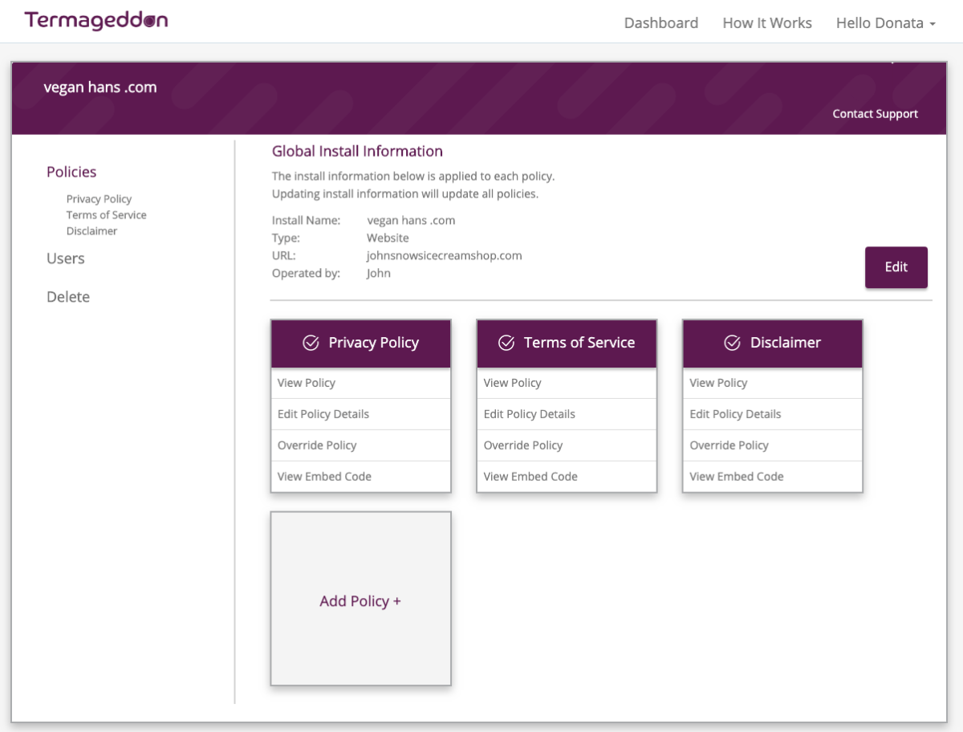Click the Edit install information button
The height and width of the screenshot is (732, 963).
[896, 267]
